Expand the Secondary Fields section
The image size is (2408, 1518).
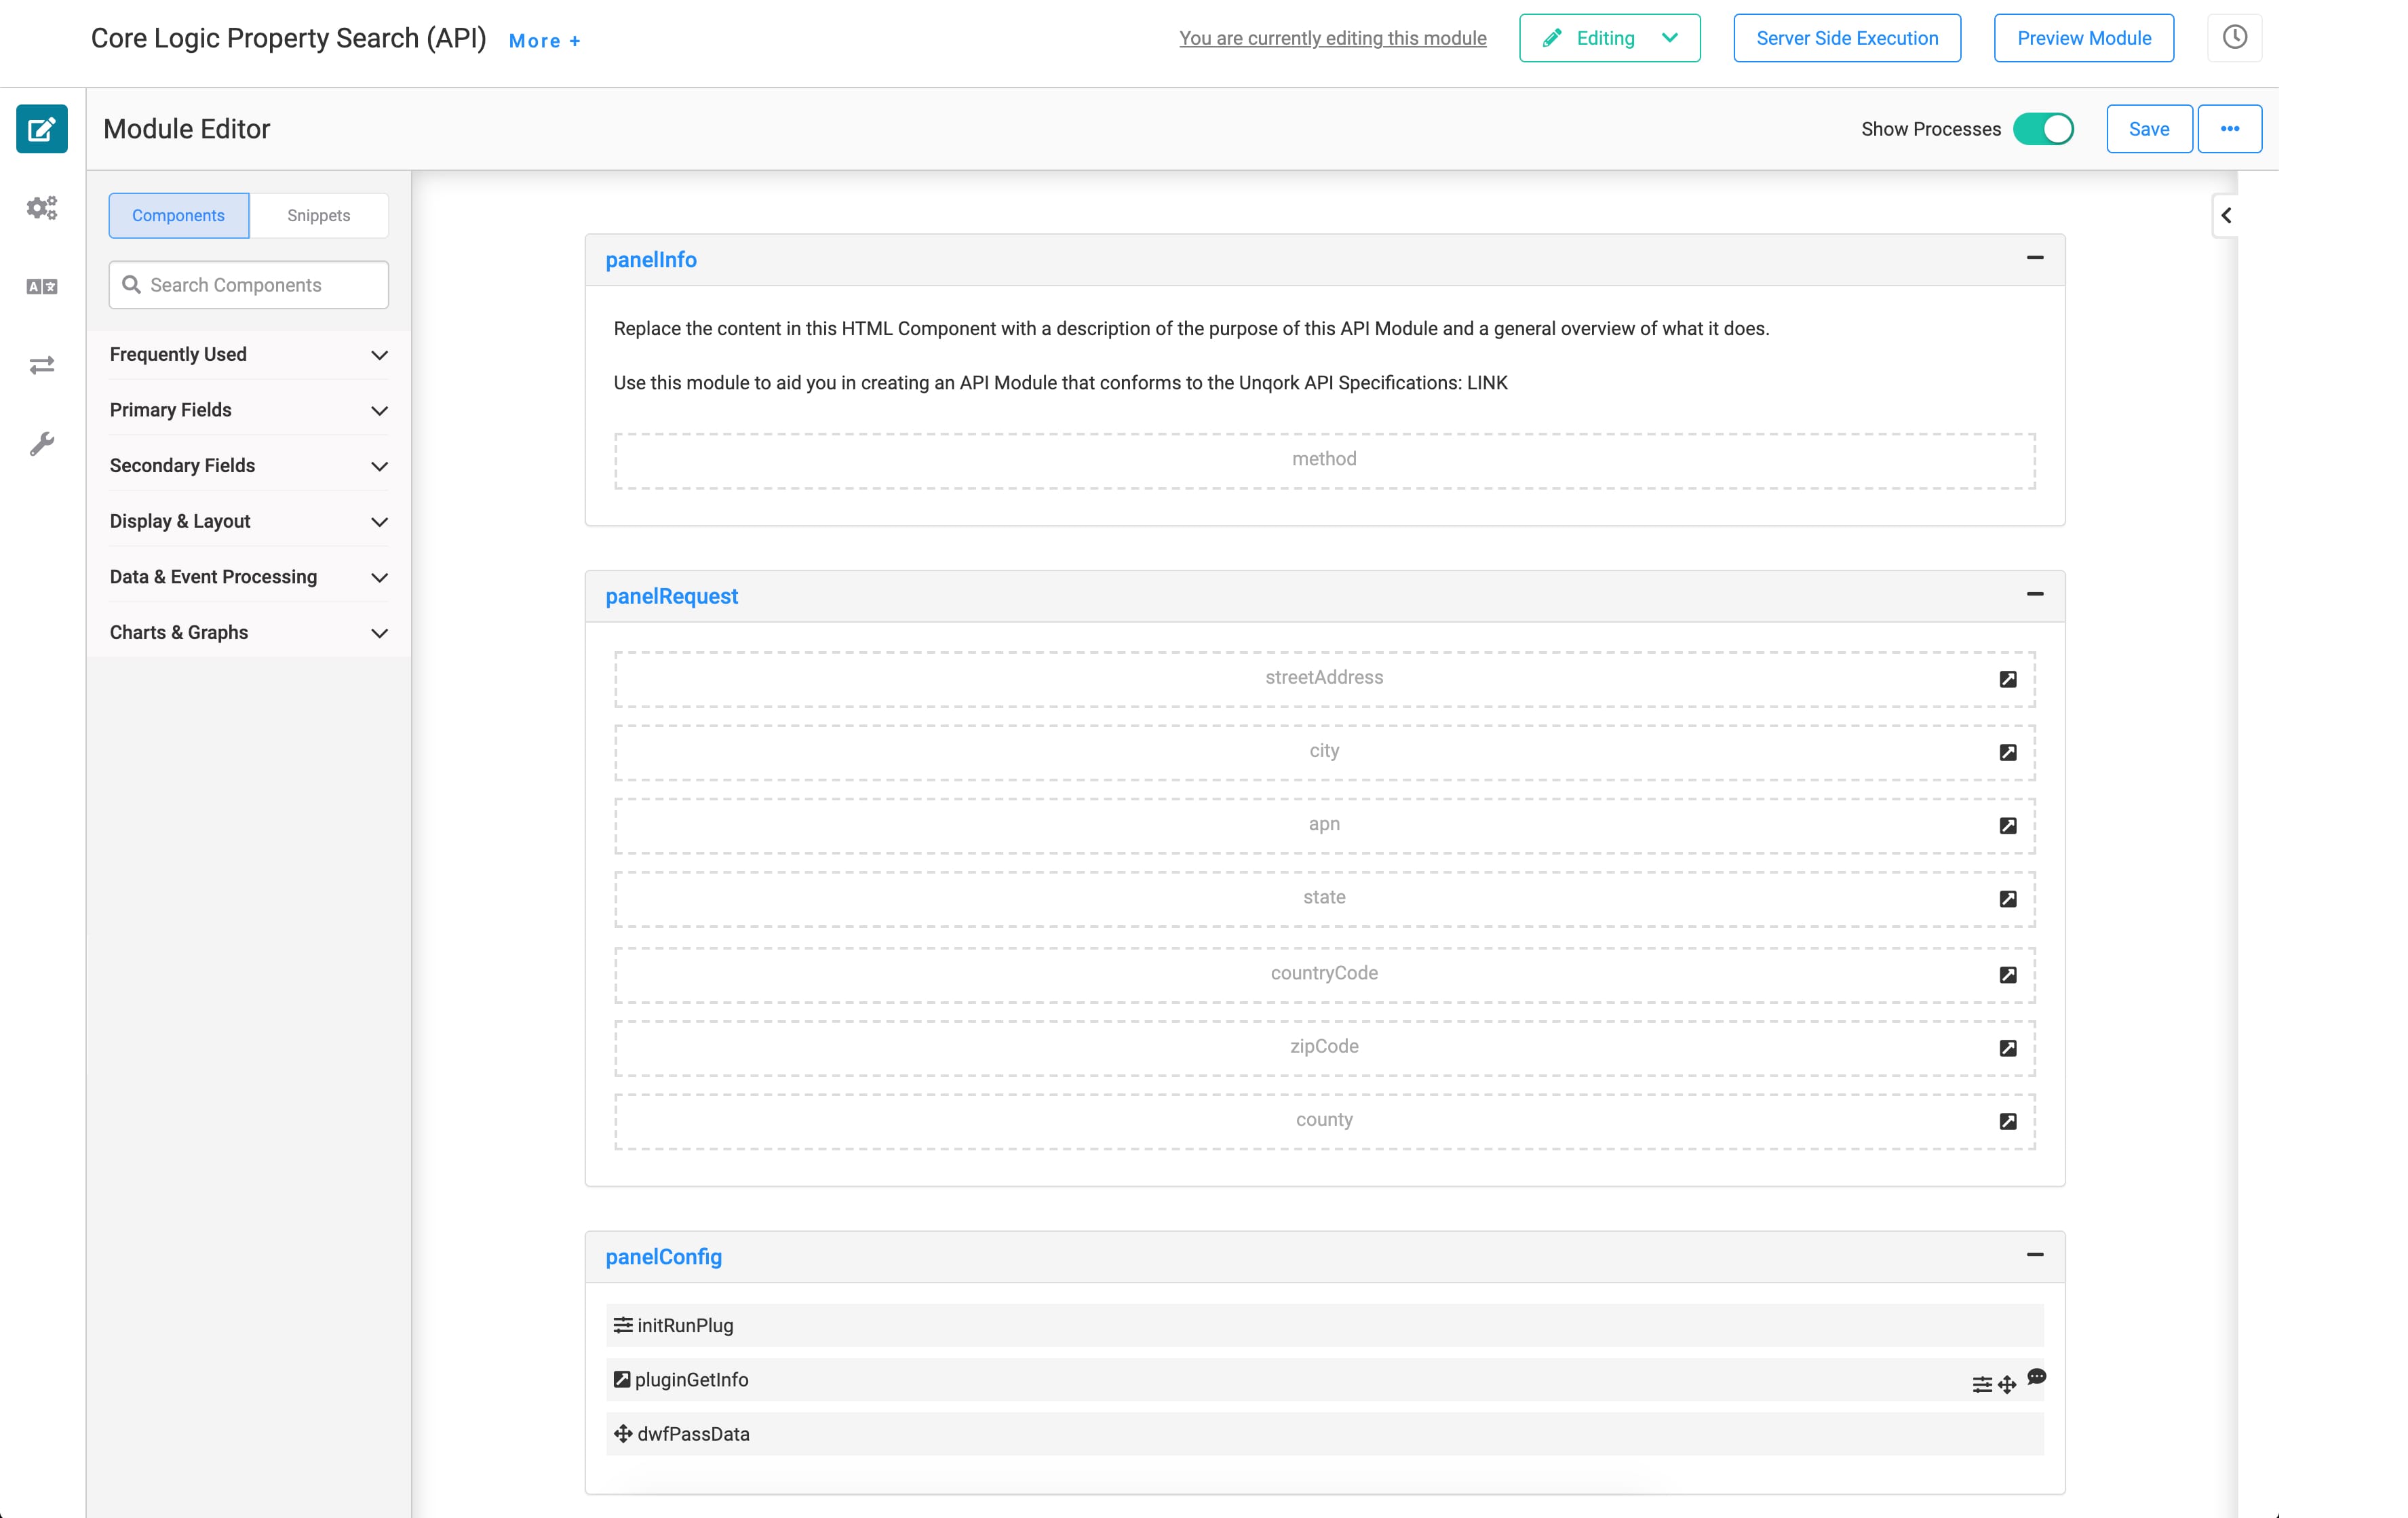248,466
